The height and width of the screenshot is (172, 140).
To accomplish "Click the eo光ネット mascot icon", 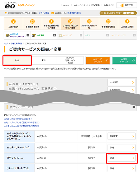I will tap(7, 35).
